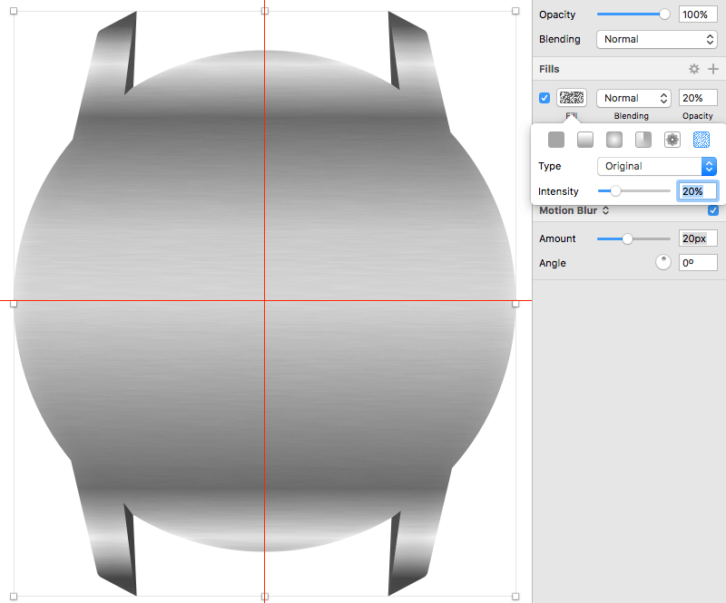Click the Angle dial control
The height and width of the screenshot is (603, 726).
pyautogui.click(x=663, y=262)
